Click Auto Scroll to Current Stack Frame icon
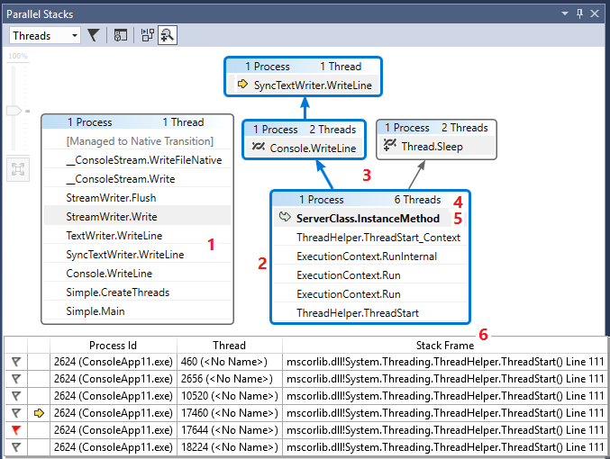Screen dimensions: 610x459 pos(148,35)
